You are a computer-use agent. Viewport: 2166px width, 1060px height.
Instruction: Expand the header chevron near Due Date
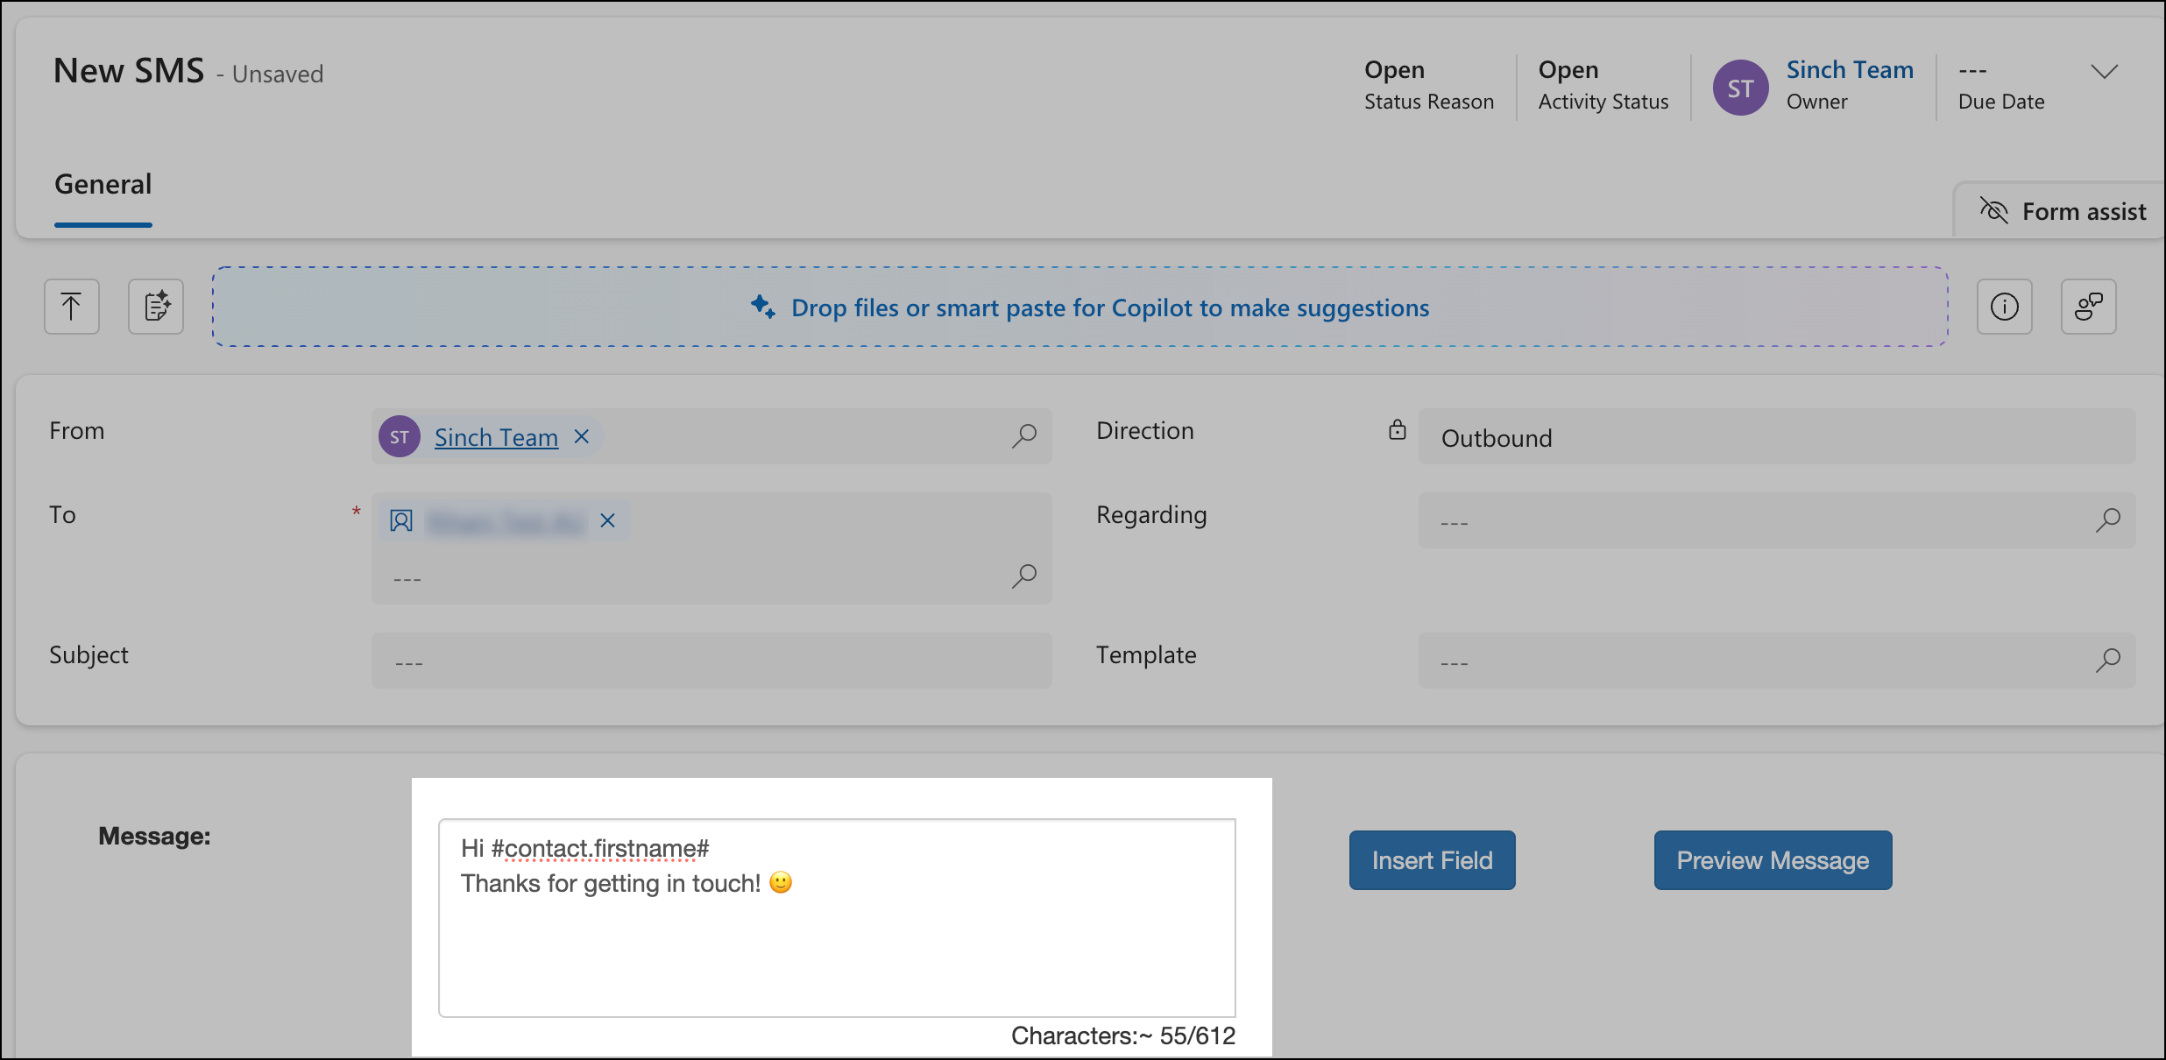coord(2105,74)
